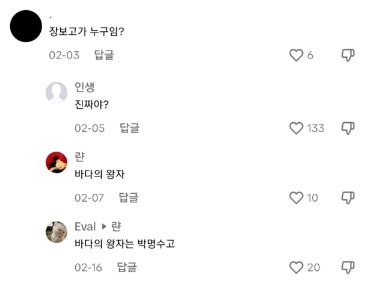Dislike 랸's reply '바다의 왕자'
Image resolution: width=368 pixels, height=295 pixels.
tap(348, 197)
